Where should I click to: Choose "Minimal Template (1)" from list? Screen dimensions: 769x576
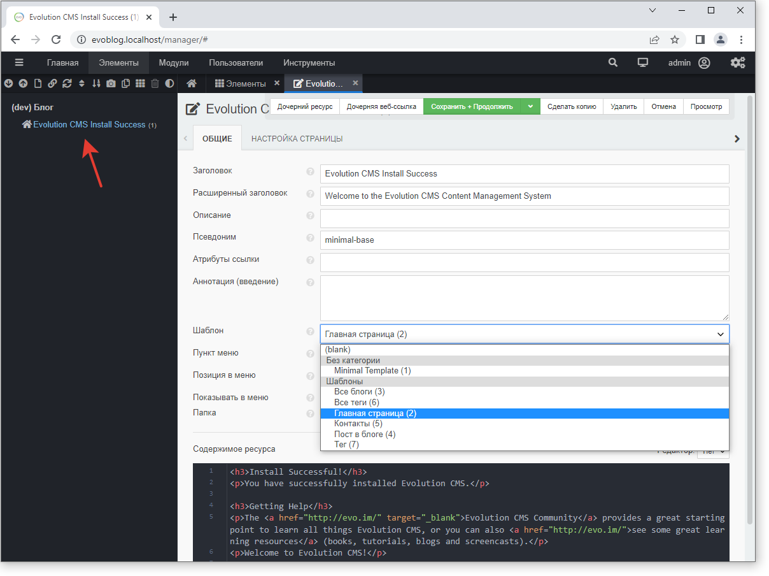point(372,371)
